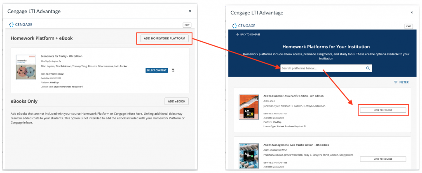
Task: Delete Economics for Today with trash icon
Action: tap(173, 70)
